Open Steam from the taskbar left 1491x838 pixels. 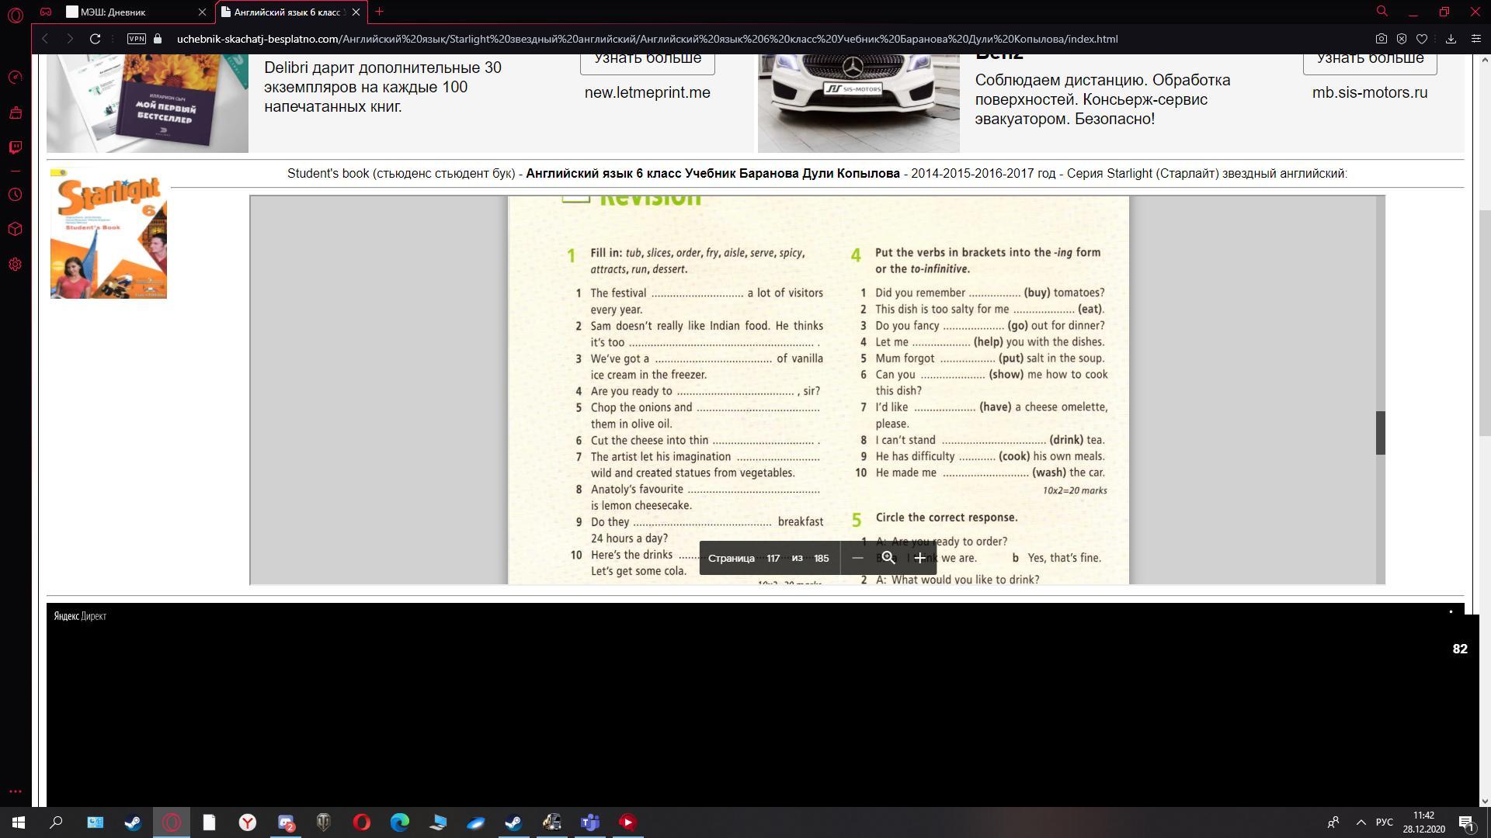pyautogui.click(x=133, y=822)
